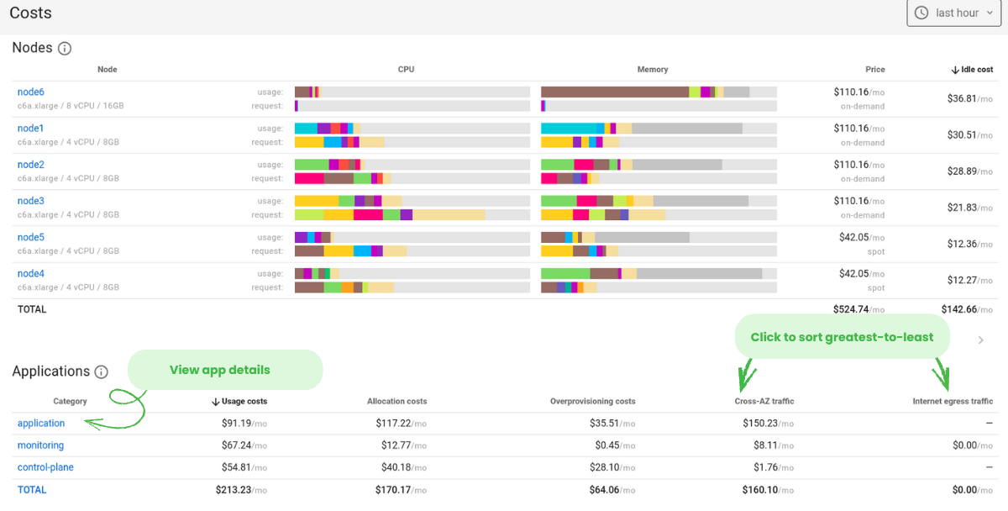Open the control-plane category link
Viewport: 1008px width, 511px height.
click(x=45, y=467)
